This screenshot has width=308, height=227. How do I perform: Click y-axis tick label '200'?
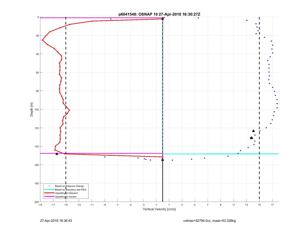[x=37, y=202]
